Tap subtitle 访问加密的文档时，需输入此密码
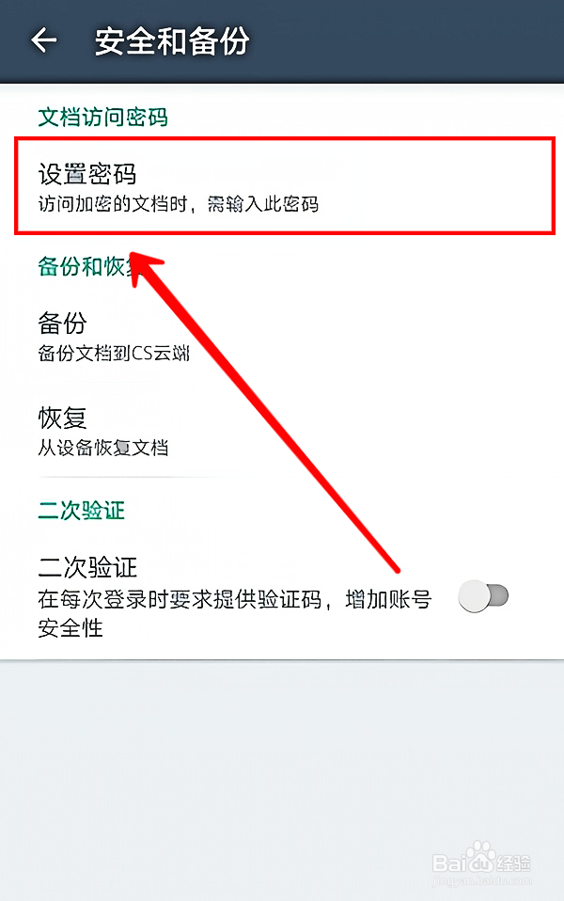 coord(178,204)
